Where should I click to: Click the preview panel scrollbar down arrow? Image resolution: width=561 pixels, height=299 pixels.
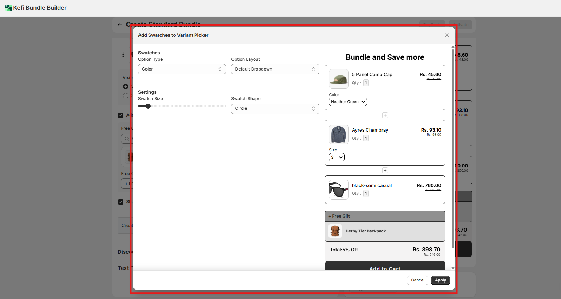click(x=453, y=268)
